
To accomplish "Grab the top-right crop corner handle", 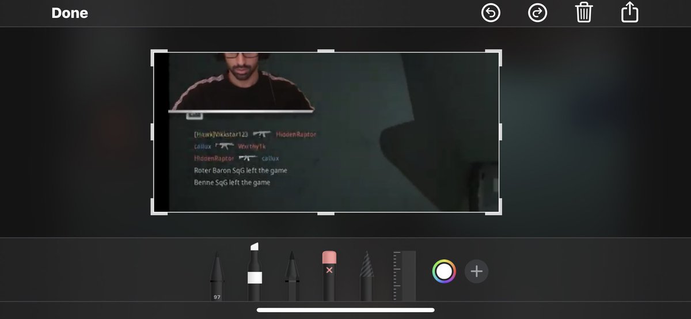I will pyautogui.click(x=494, y=56).
